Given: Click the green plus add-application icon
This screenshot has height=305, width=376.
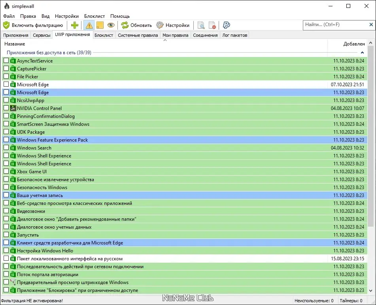Looking at the screenshot, I should pyautogui.click(x=75, y=25).
